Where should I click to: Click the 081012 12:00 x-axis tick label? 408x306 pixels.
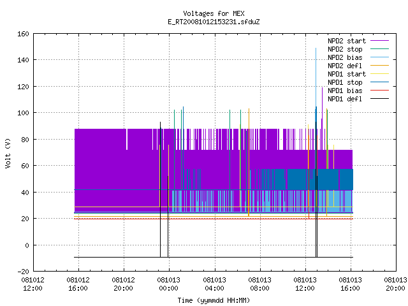pos(33,284)
